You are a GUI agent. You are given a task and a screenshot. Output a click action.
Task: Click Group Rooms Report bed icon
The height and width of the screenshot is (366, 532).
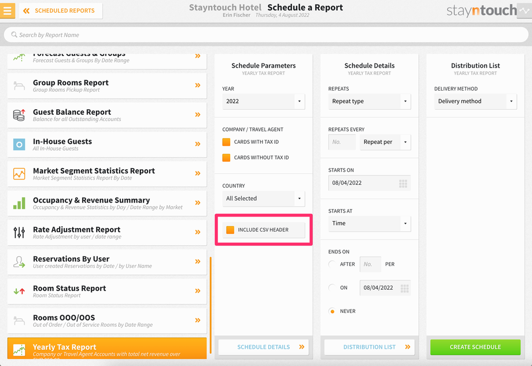click(x=19, y=85)
